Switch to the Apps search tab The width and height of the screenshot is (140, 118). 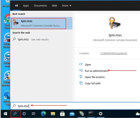(26, 6)
